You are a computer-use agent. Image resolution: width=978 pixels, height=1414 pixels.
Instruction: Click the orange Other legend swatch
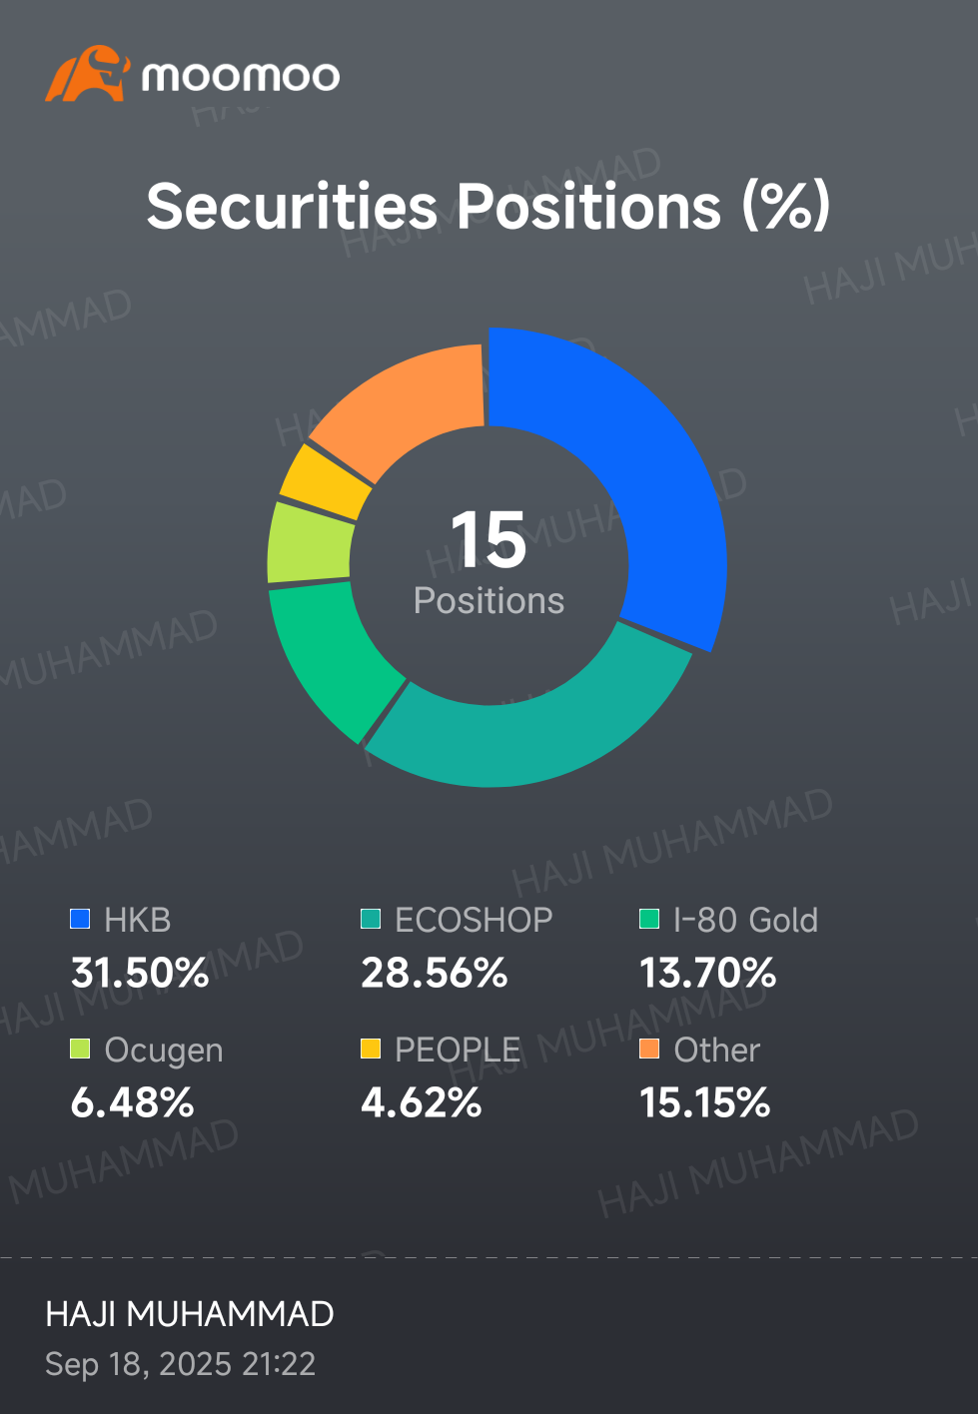[649, 1049]
